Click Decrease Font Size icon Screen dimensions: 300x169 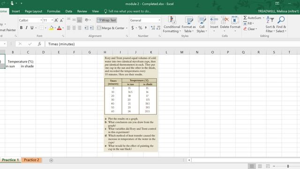tap(61, 20)
